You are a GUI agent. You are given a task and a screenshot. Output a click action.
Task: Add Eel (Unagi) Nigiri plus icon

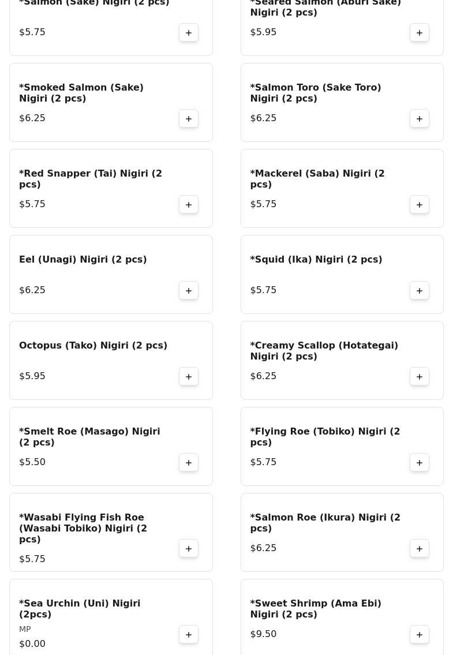point(189,291)
